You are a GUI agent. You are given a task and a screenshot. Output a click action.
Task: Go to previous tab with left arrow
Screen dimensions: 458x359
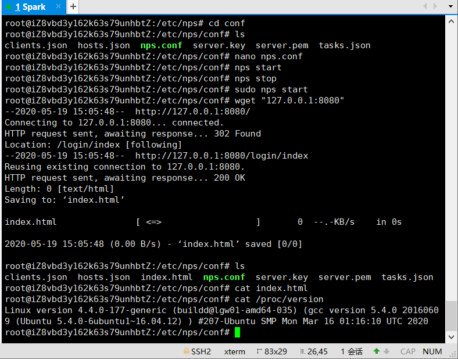[425, 6]
